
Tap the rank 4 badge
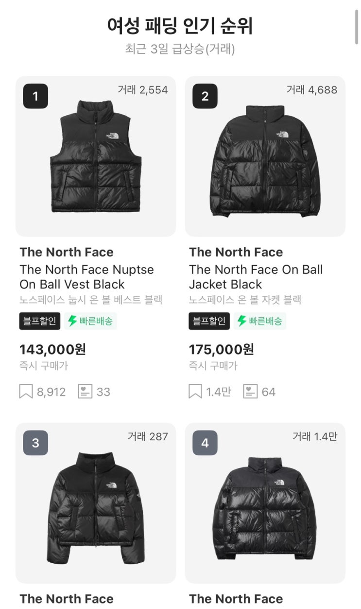pos(205,443)
